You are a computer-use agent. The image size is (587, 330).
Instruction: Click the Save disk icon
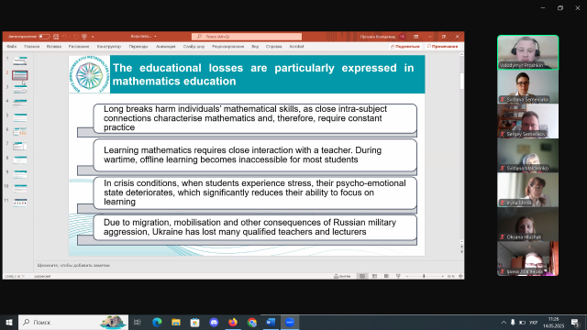tap(56, 37)
